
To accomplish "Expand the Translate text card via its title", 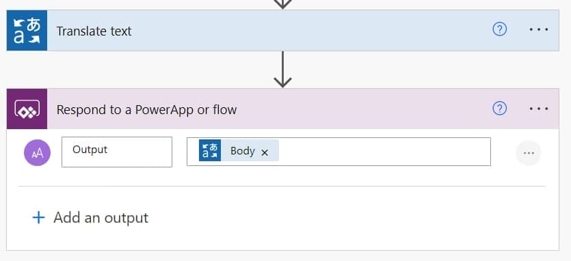I will 94,31.
